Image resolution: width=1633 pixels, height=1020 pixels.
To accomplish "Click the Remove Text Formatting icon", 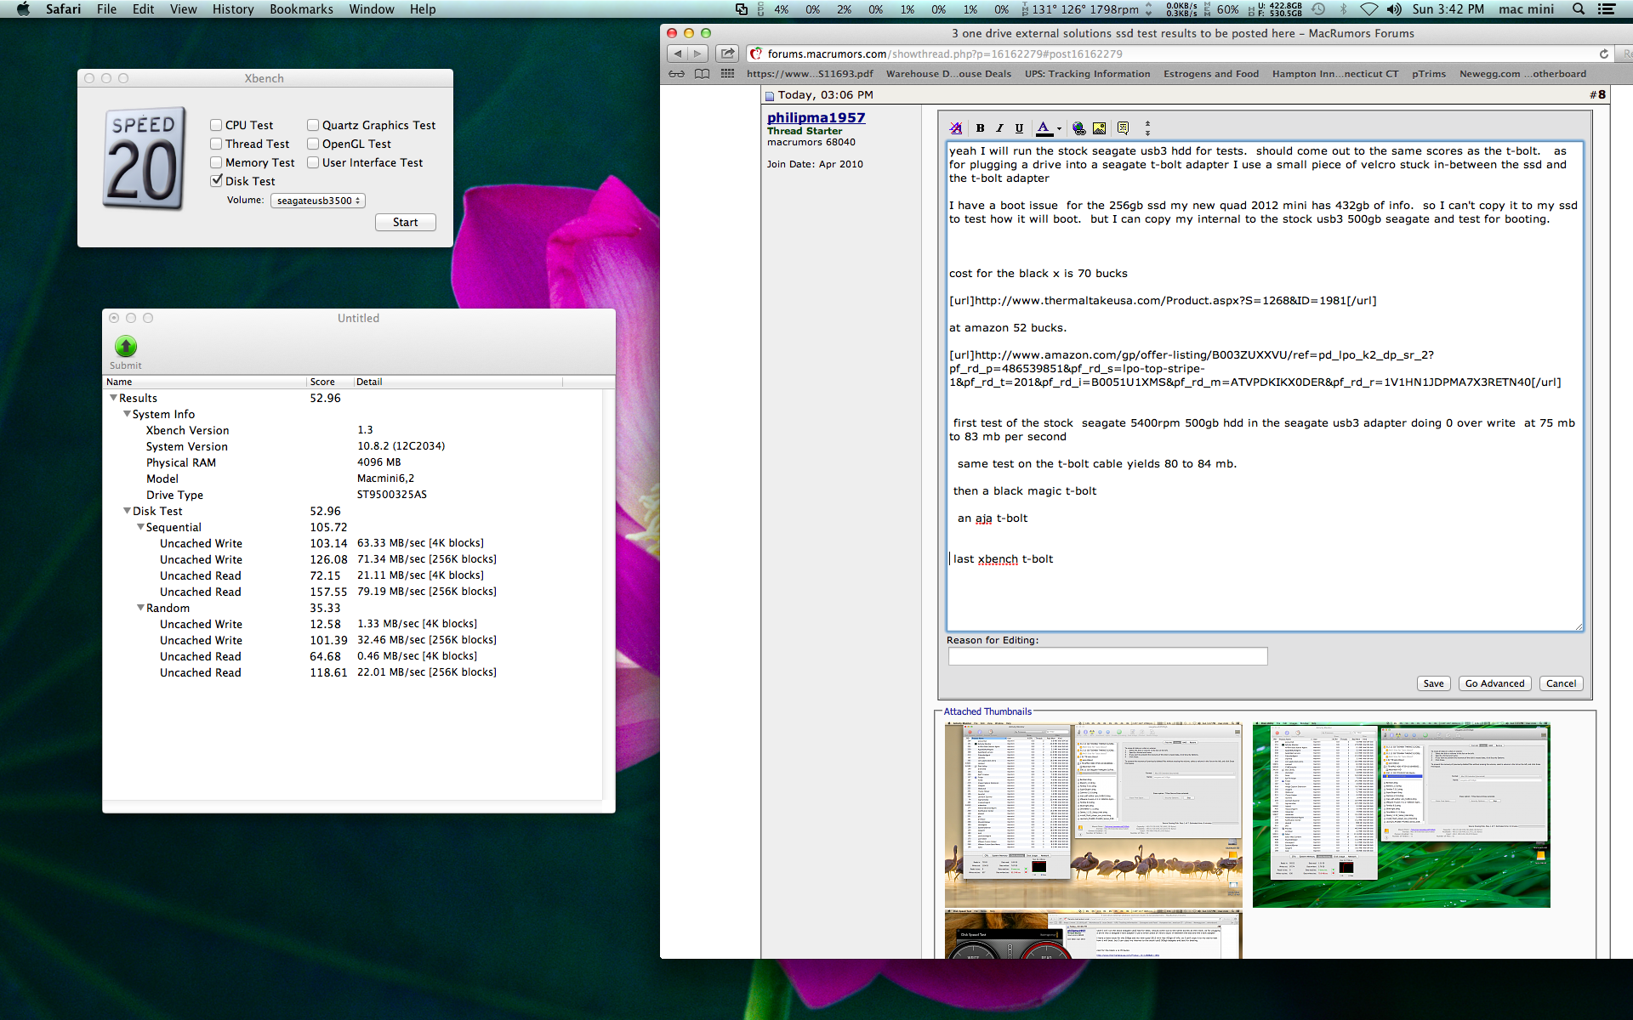I will click(x=956, y=128).
